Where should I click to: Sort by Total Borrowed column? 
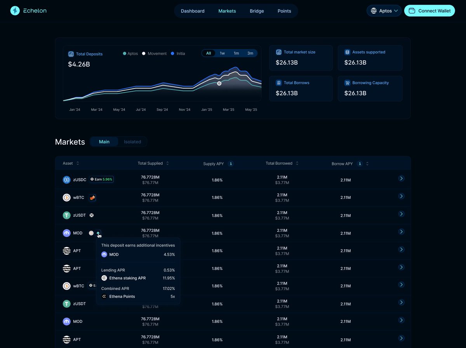282,164
